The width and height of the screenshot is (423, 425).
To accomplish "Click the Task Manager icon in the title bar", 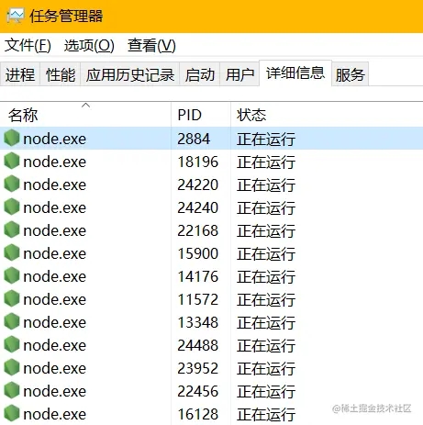I will pyautogui.click(x=16, y=16).
